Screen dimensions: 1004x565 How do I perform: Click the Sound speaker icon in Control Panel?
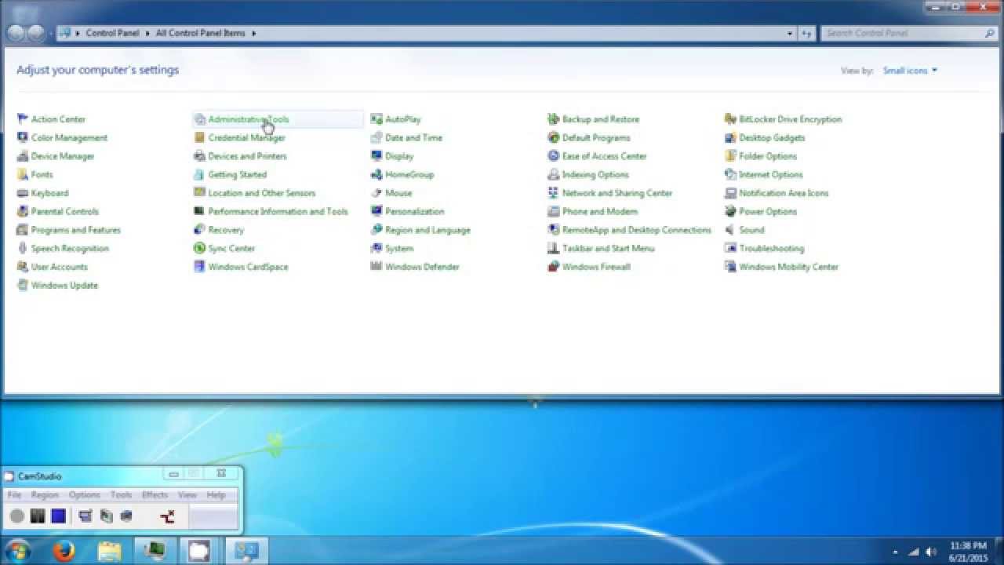point(731,230)
